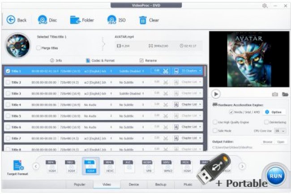Uncheck the Title 1 checkbox
The image size is (291, 194).
click(x=8, y=71)
